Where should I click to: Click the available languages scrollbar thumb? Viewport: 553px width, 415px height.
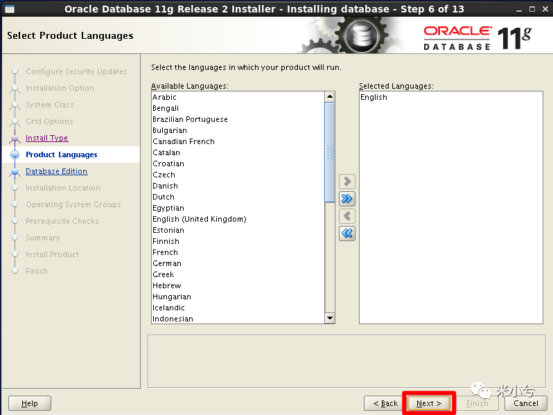330,152
